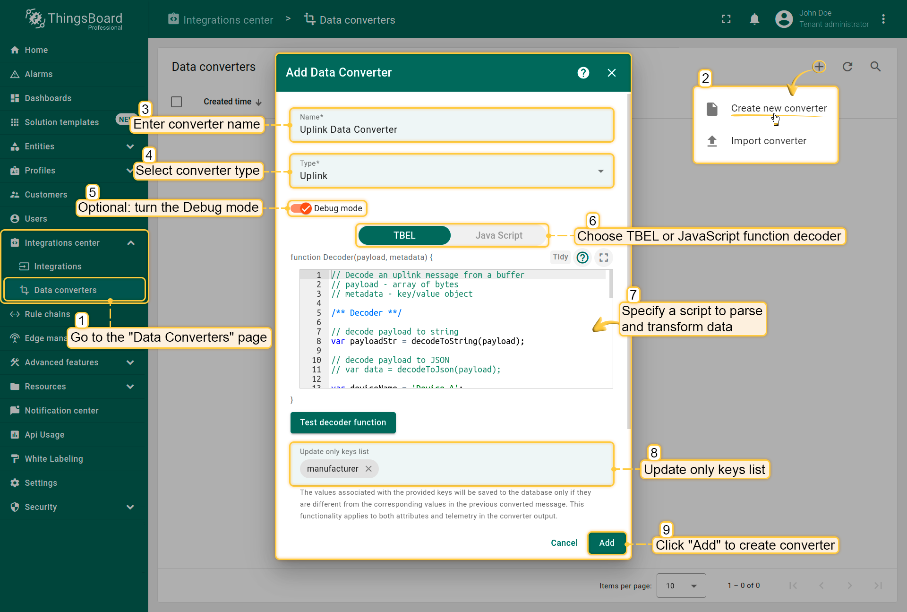Go to Home in the sidebar
Image resolution: width=907 pixels, height=612 pixels.
click(x=74, y=50)
